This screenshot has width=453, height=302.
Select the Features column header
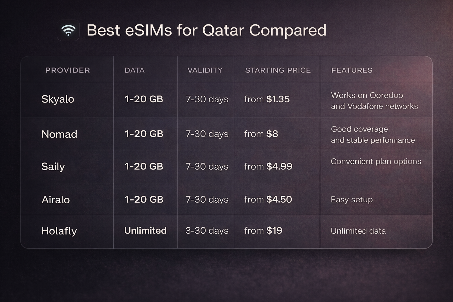[x=352, y=70]
